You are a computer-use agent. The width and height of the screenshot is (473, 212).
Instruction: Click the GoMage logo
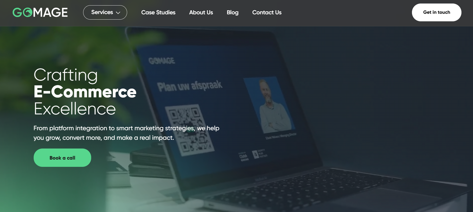point(40,12)
